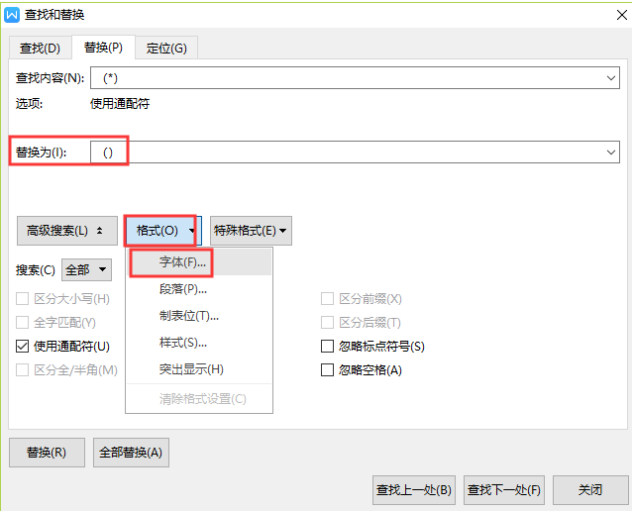Switch to the 查找(D) tab
632x511 pixels.
click(40, 48)
